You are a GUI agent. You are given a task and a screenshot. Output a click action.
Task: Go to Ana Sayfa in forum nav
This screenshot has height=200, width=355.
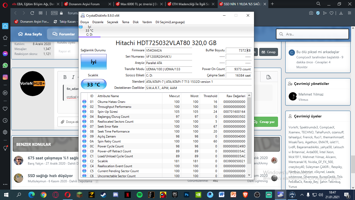pos(30,34)
